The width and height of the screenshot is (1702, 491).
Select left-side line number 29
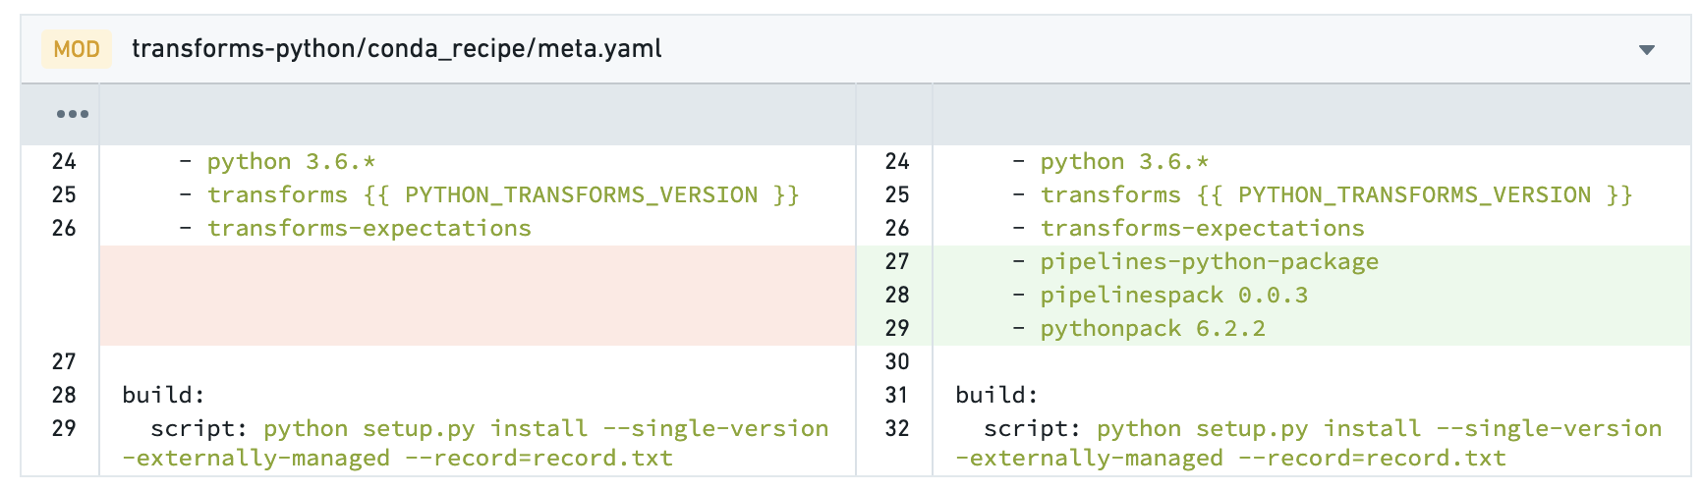tap(64, 428)
